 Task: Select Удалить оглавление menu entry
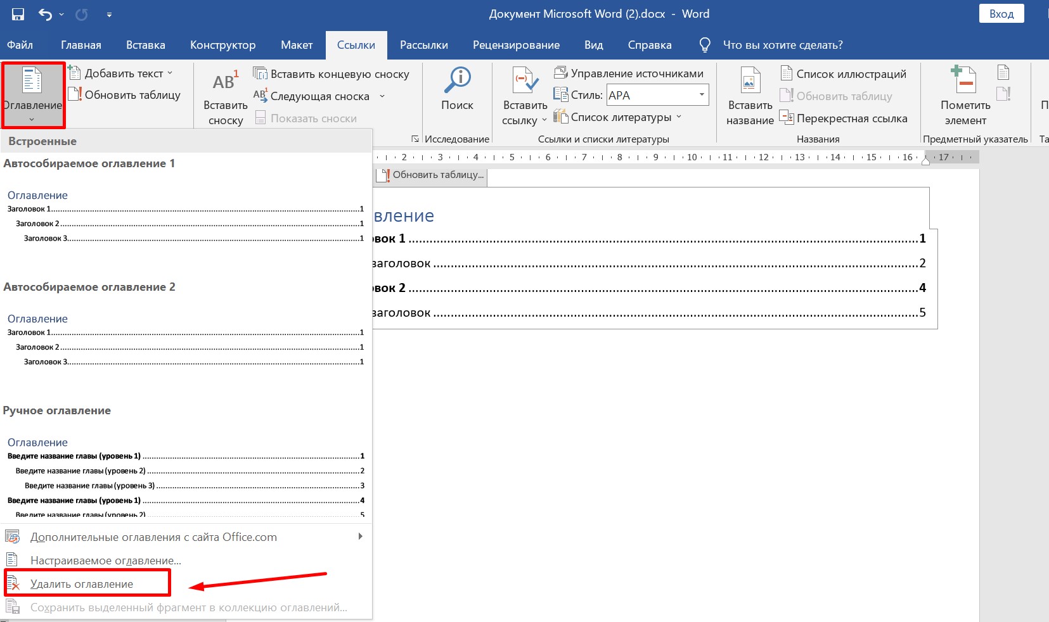(82, 584)
